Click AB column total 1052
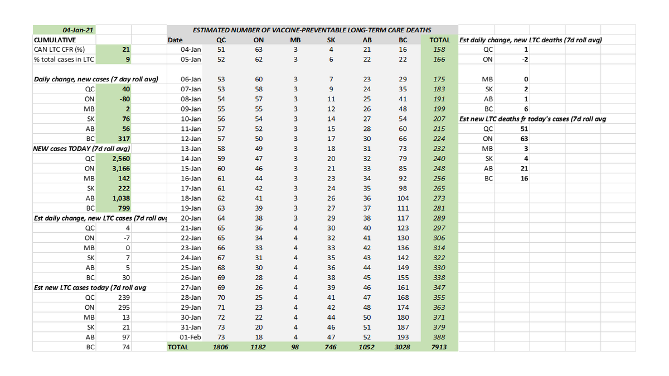Viewport: 669px width, 376px height. (x=367, y=347)
